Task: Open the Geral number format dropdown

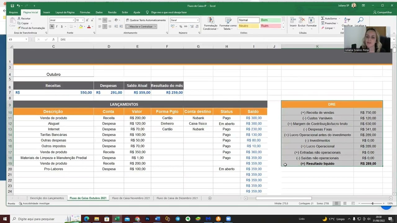Action: coord(198,20)
